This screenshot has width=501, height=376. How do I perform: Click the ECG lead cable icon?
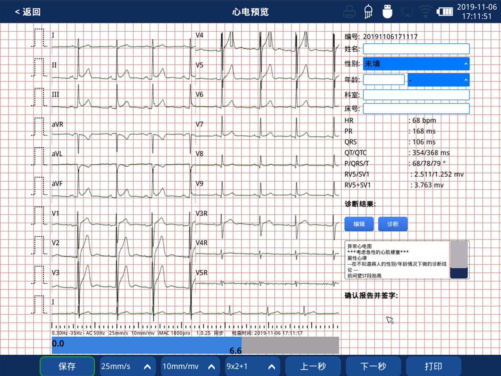368,12
